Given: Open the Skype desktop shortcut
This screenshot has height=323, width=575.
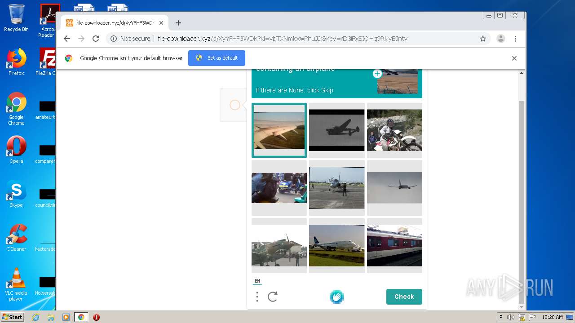Looking at the screenshot, I should [16, 194].
